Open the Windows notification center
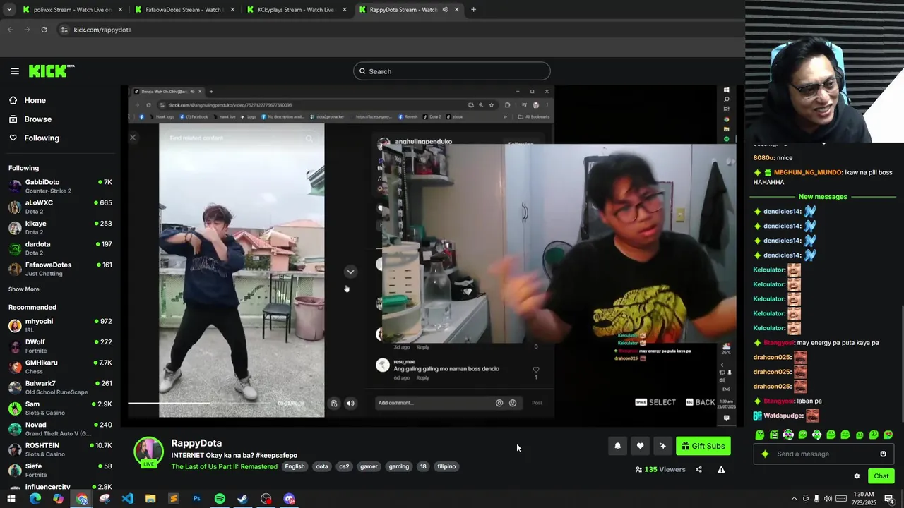Image resolution: width=904 pixels, height=508 pixels. pyautogui.click(x=889, y=499)
